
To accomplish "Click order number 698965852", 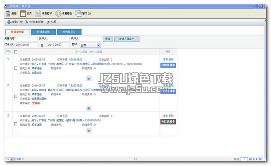I will [76, 60].
